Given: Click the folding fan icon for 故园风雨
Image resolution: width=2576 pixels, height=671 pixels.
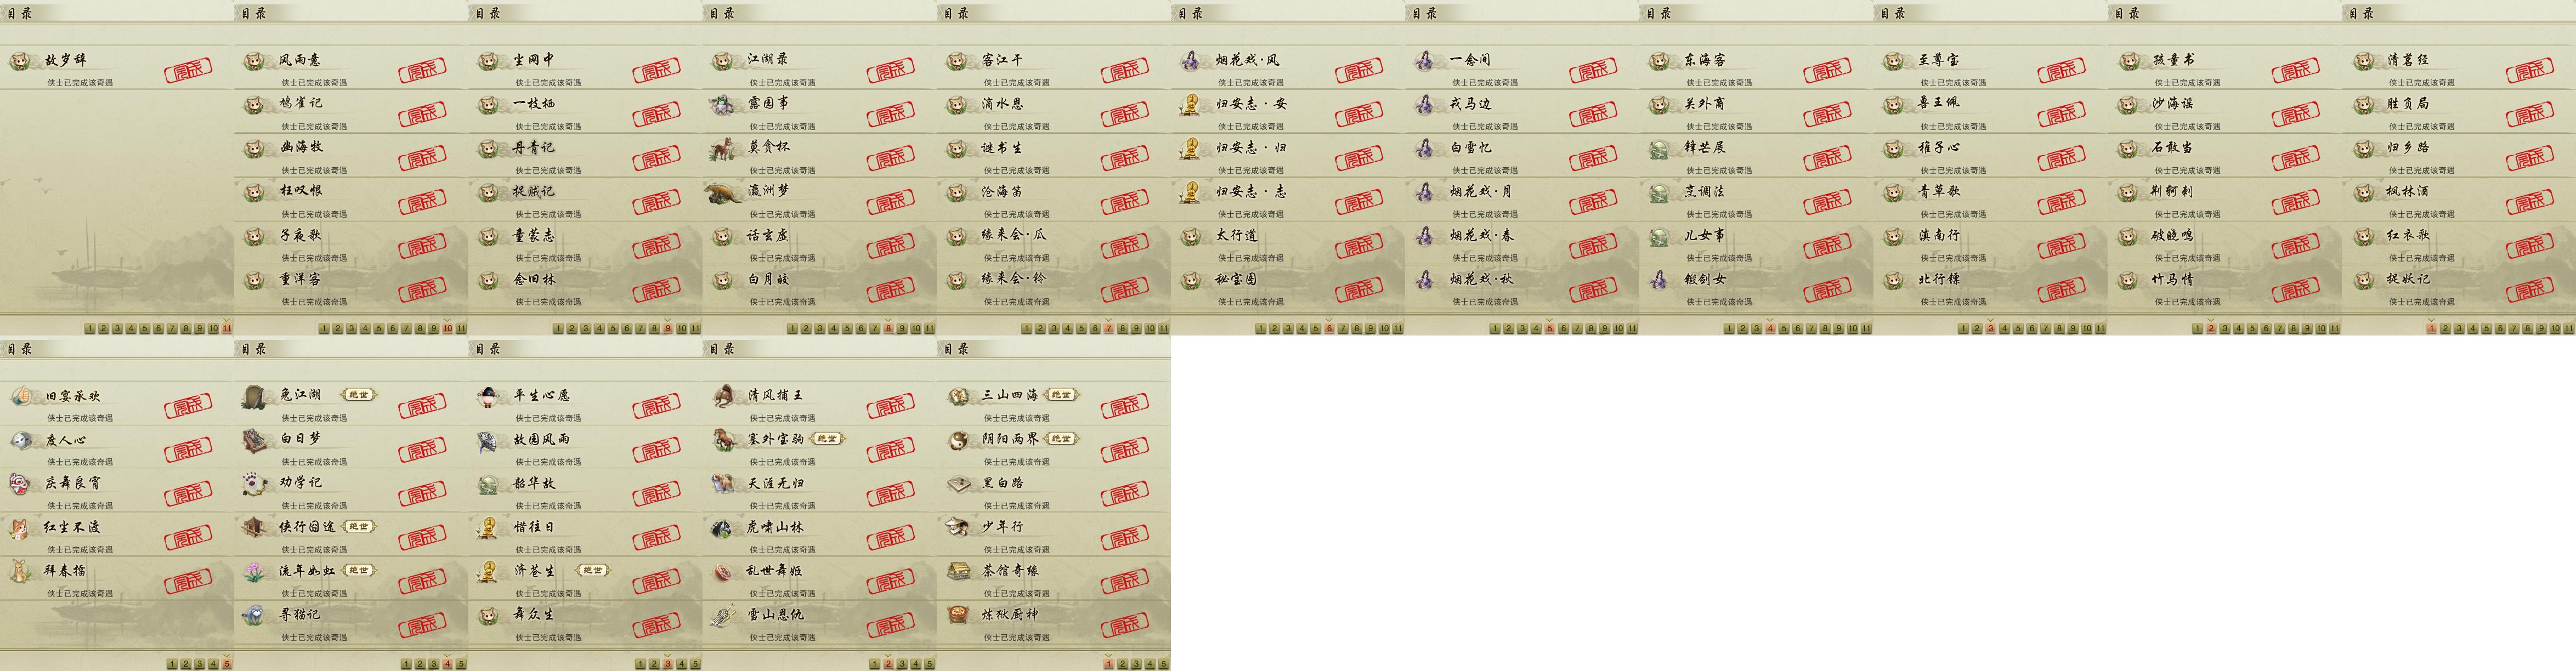Looking at the screenshot, I should [489, 439].
